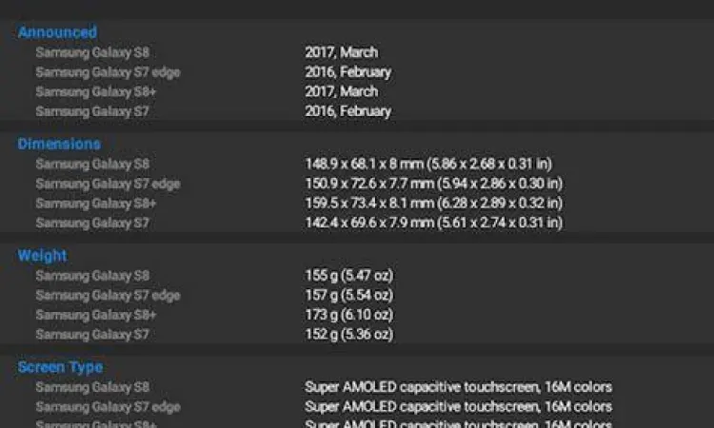The width and height of the screenshot is (714, 428).
Task: Choose Samsung Galaxy S7 edge under Weight
Action: (108, 295)
